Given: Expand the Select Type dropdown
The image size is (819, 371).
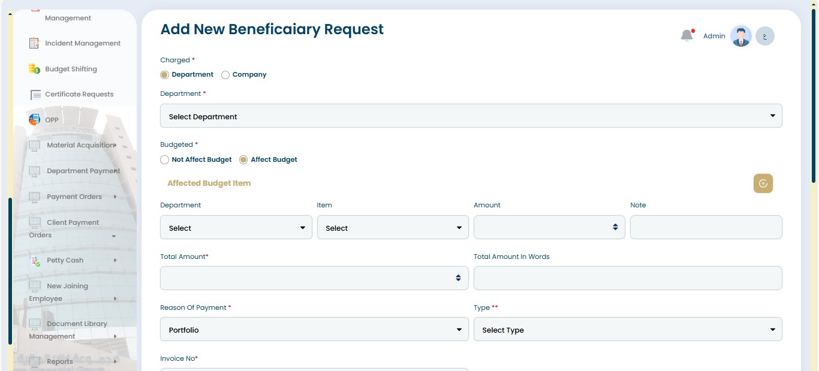Looking at the screenshot, I should (x=627, y=330).
